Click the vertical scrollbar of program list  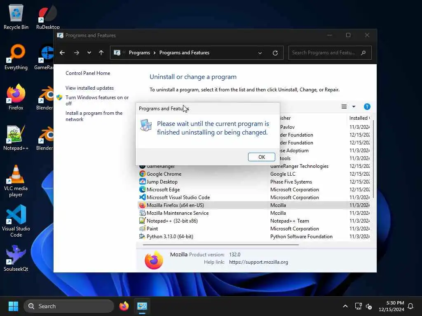(373, 159)
